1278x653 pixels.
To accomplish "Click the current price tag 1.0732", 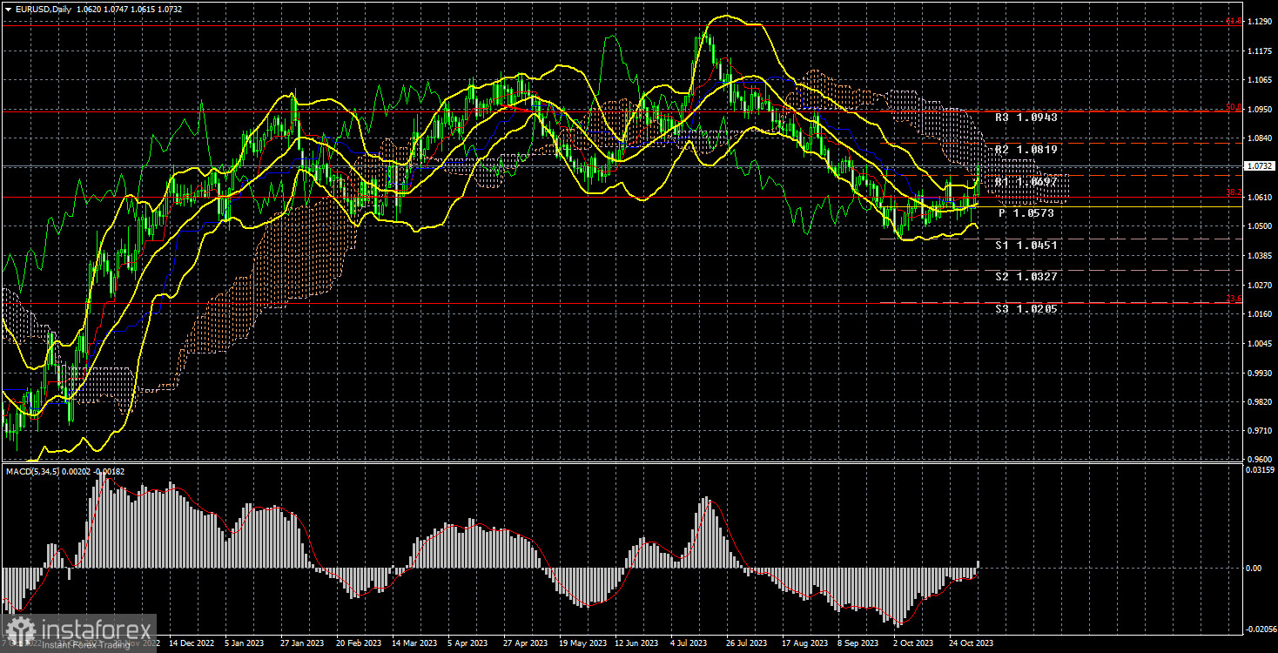I will [x=1259, y=165].
